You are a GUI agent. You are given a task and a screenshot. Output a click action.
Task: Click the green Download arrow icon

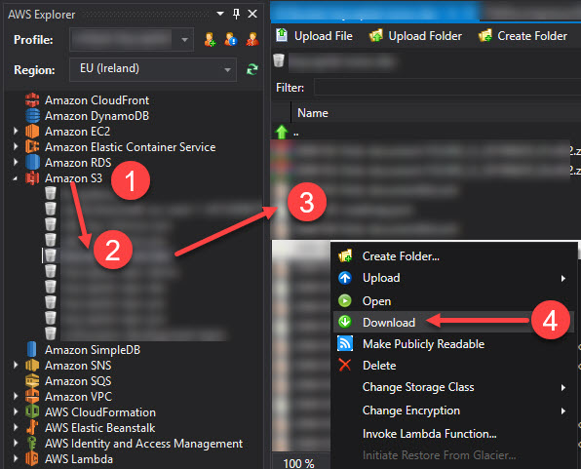345,322
